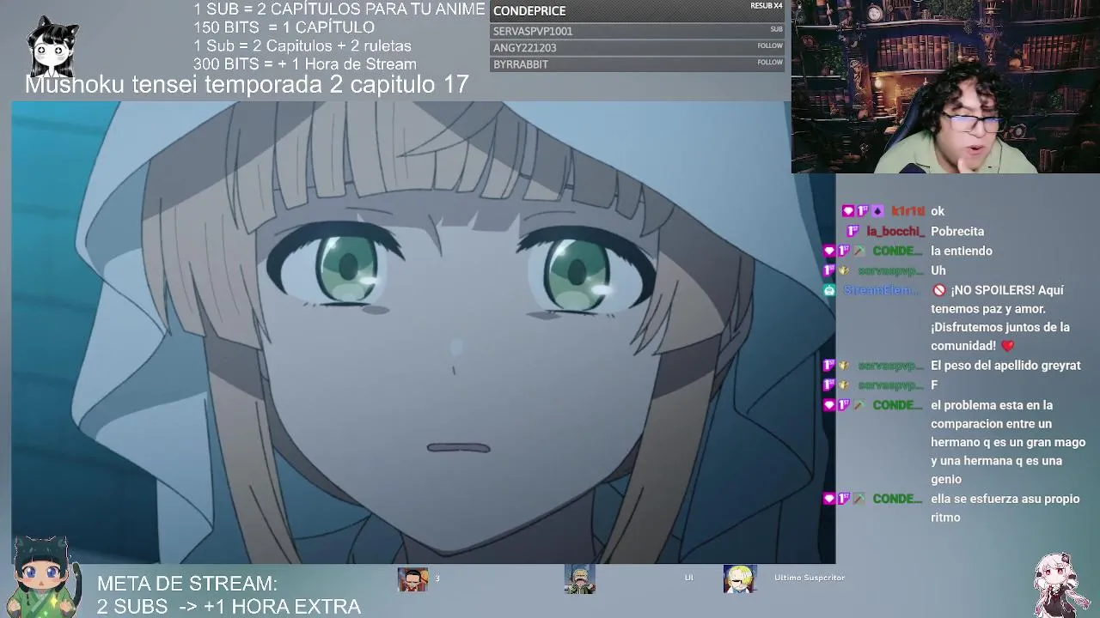The width and height of the screenshot is (1100, 618).
Task: Click gold badge on the 'Uh' row
Action: pos(844,271)
